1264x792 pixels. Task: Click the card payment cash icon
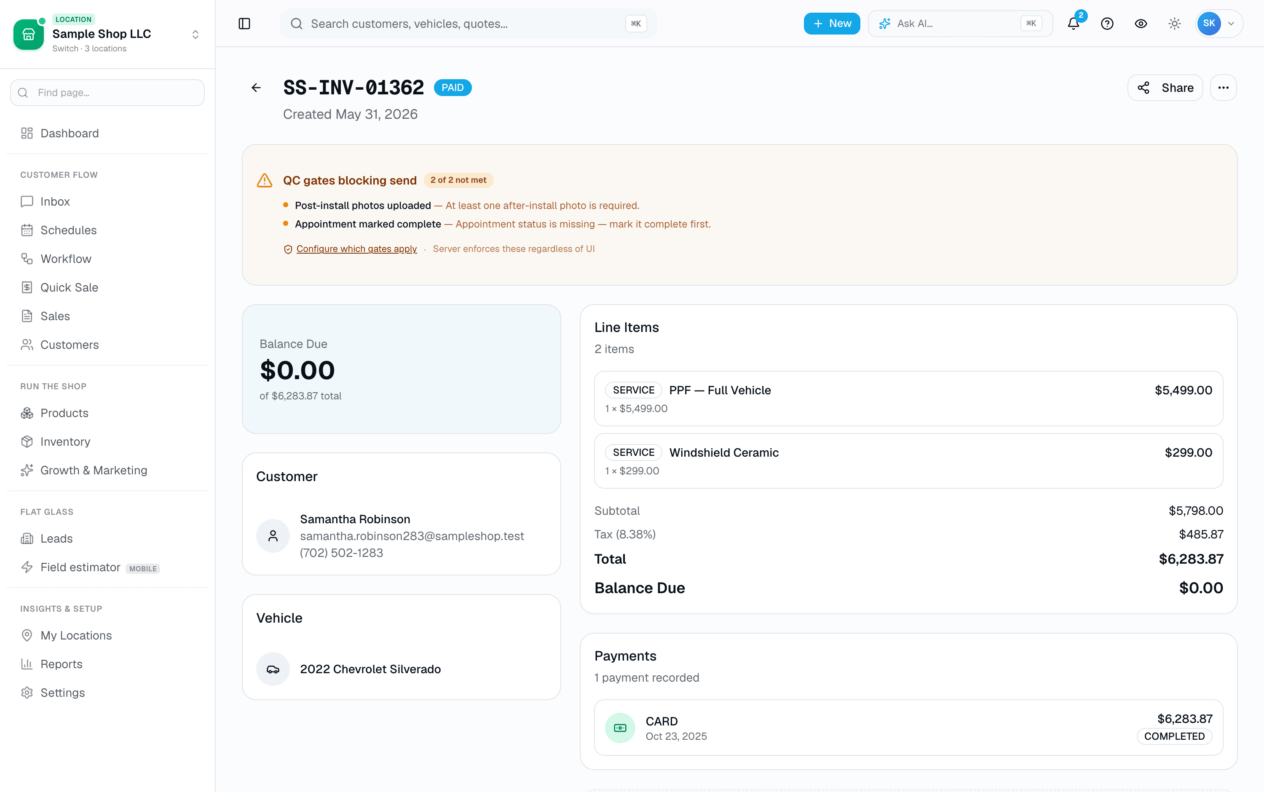(x=620, y=728)
